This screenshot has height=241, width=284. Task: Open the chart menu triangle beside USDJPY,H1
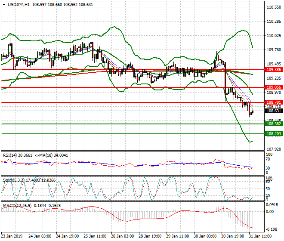tap(4, 5)
